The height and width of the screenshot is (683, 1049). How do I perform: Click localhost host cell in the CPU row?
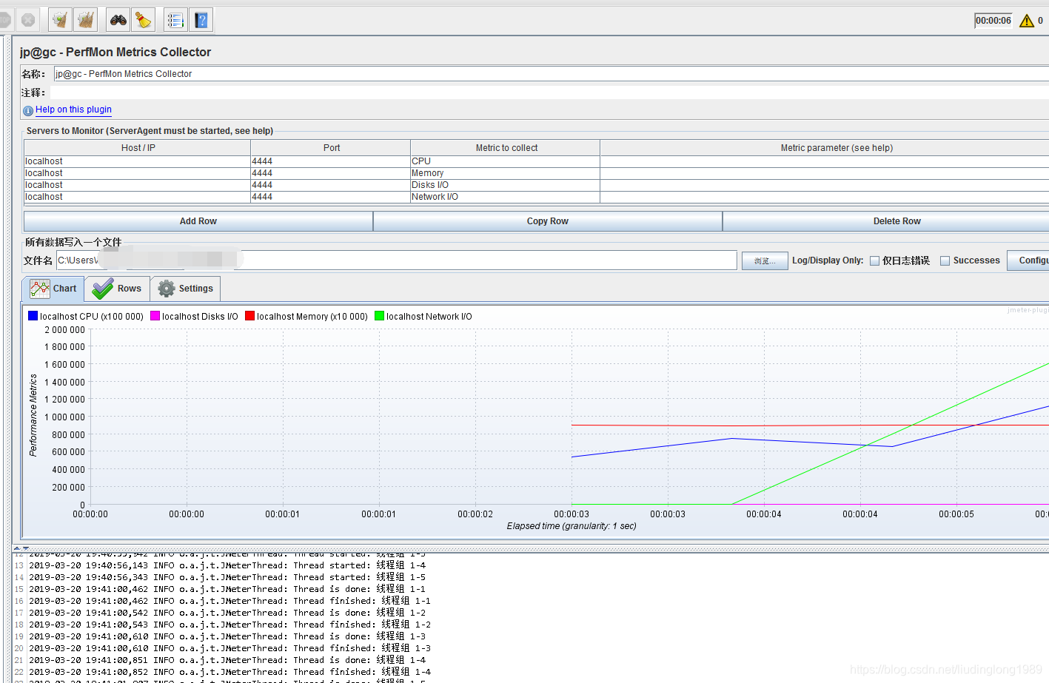coord(137,161)
